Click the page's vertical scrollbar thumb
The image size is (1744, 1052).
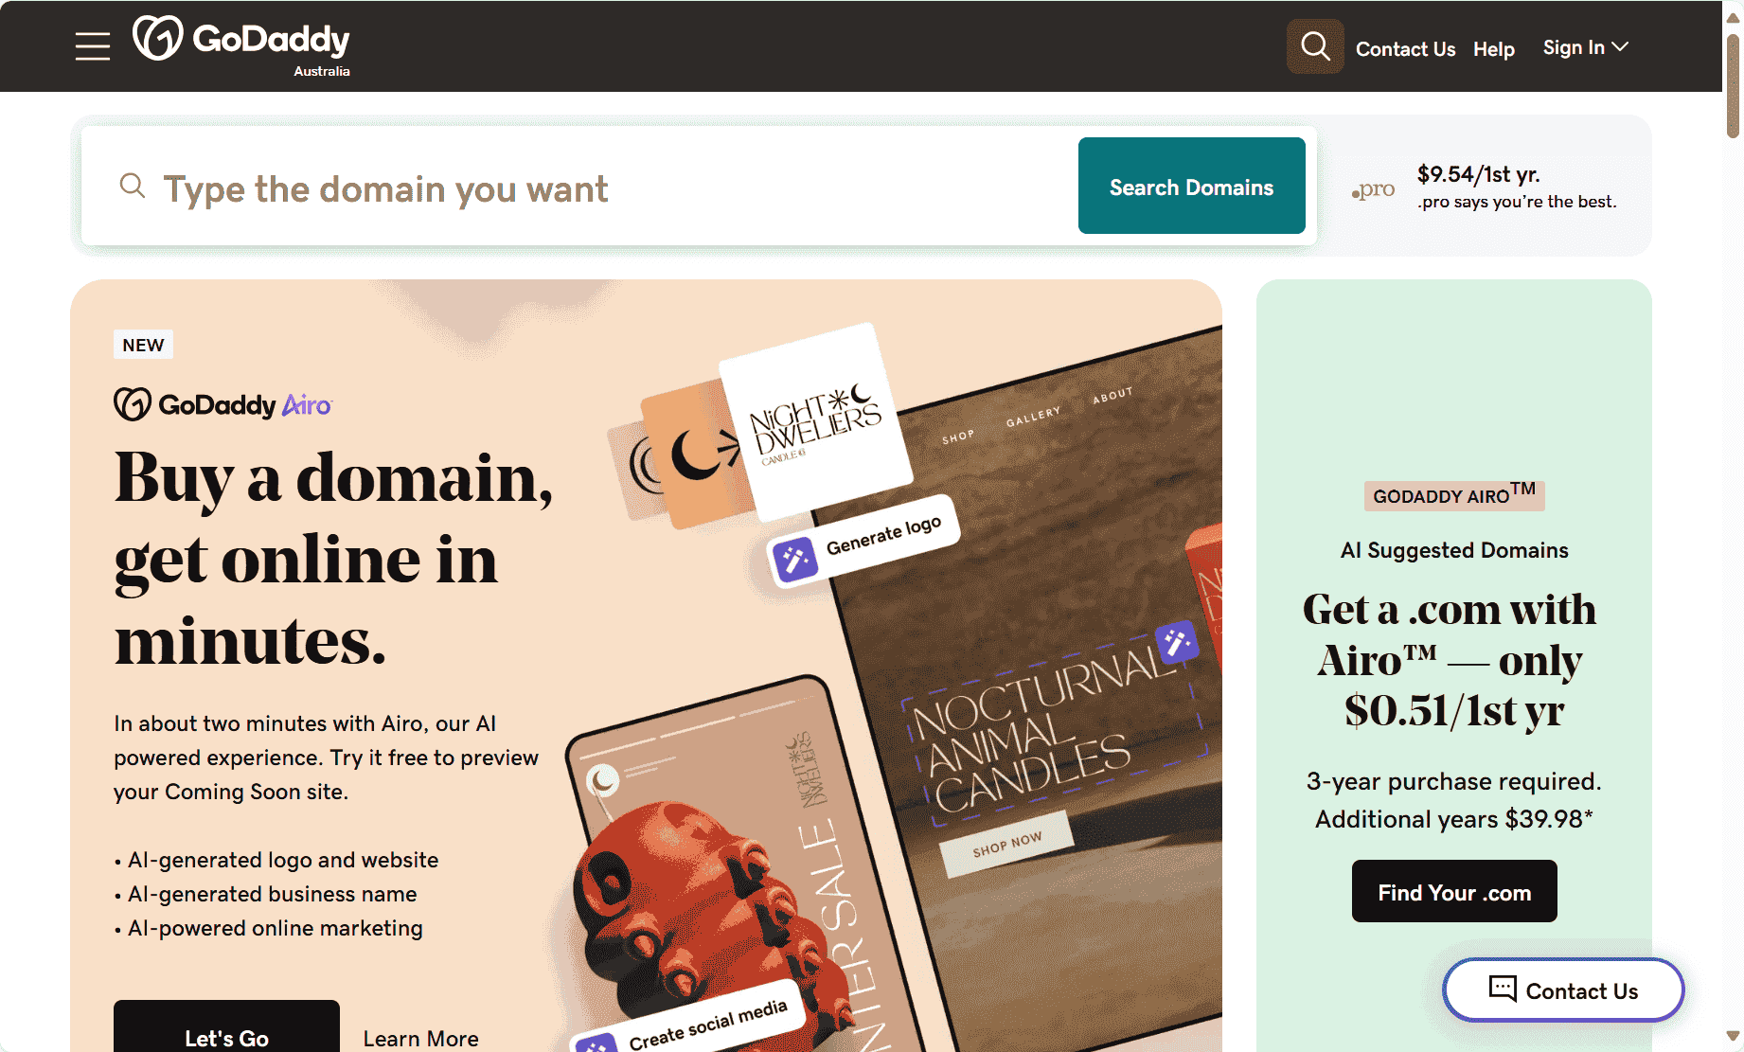tap(1733, 85)
